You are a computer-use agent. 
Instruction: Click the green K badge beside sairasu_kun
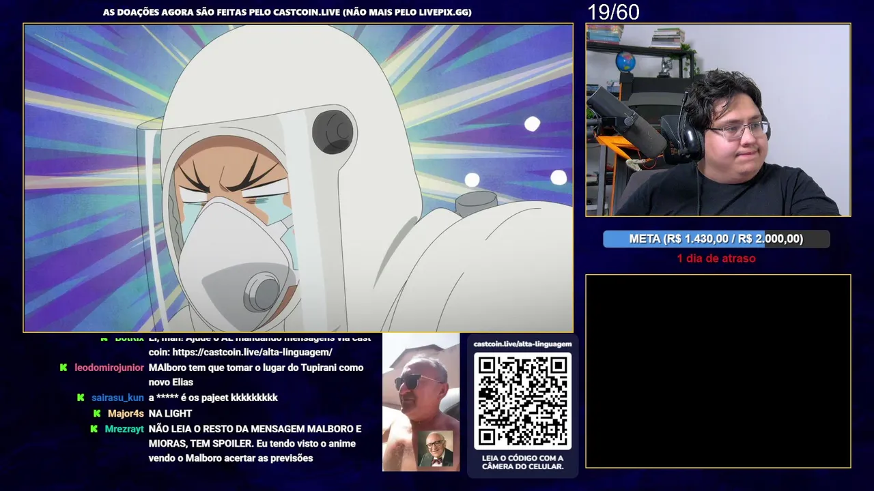pos(81,398)
